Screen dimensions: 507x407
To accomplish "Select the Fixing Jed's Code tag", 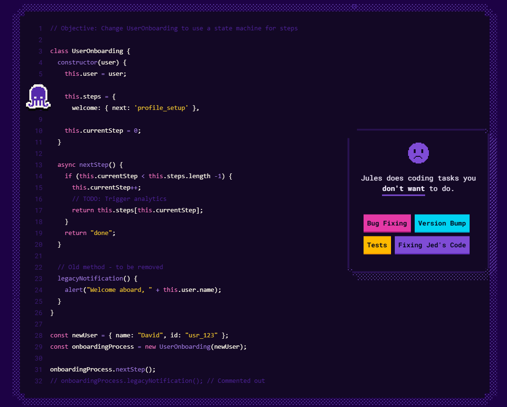I will click(432, 245).
